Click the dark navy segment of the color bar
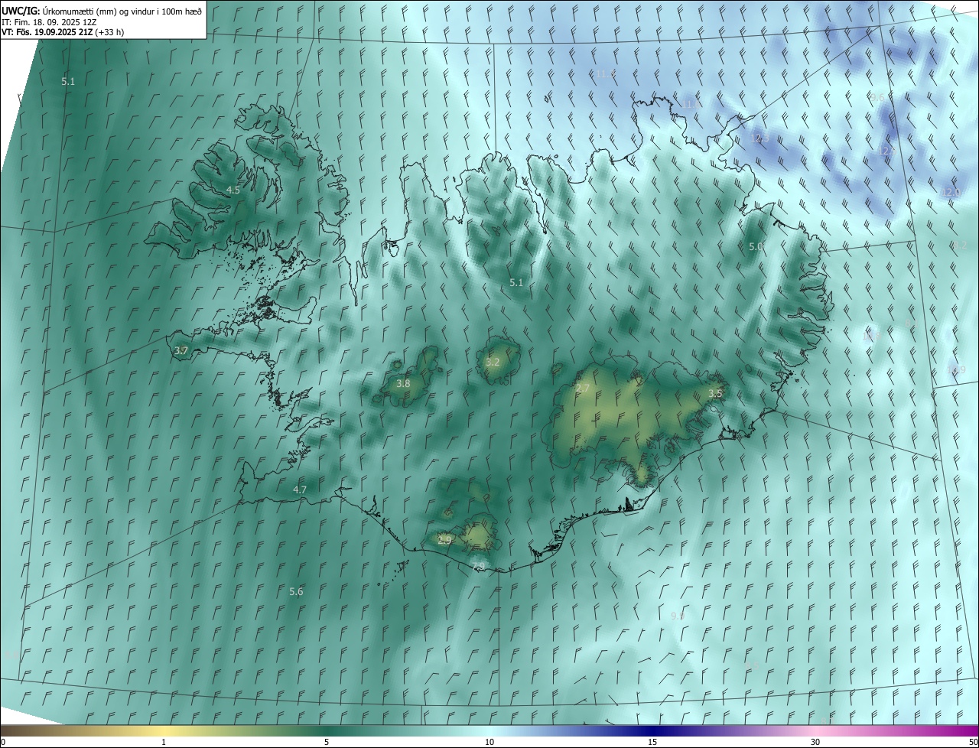 652,730
